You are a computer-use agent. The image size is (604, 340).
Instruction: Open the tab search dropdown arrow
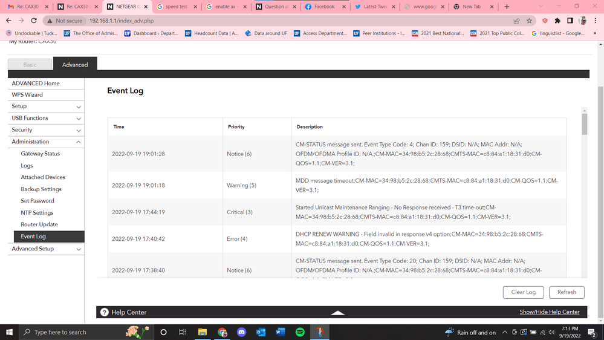pyautogui.click(x=541, y=7)
